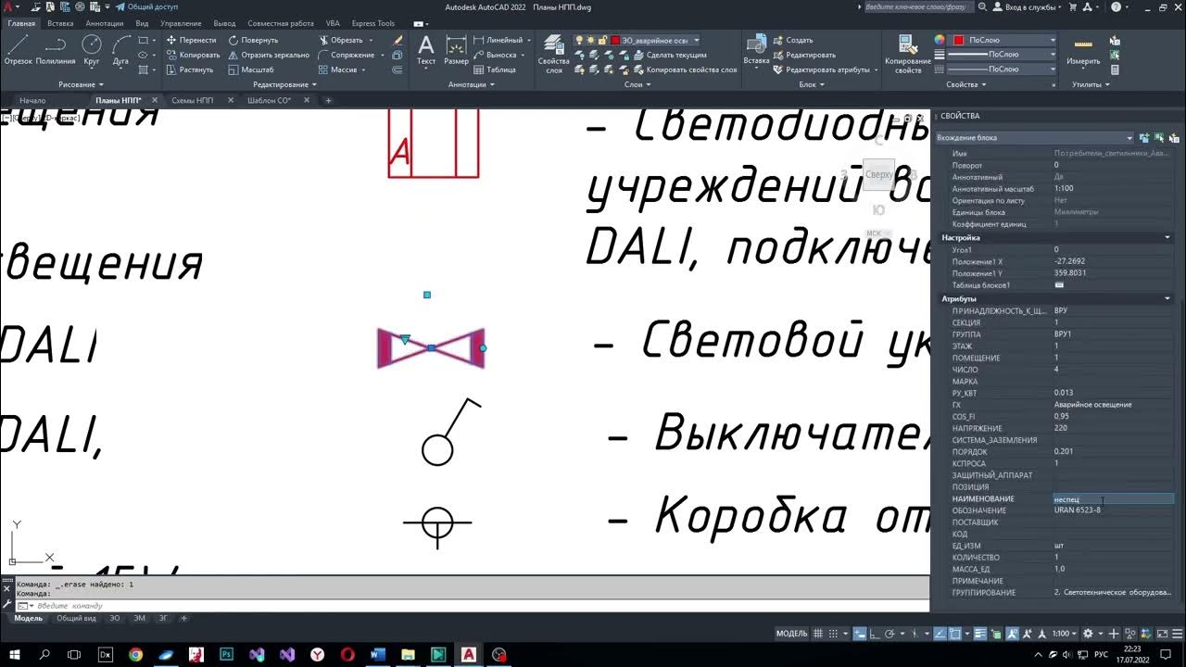Click the Линейный dimension tool

point(498,40)
